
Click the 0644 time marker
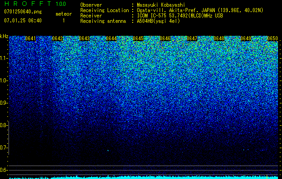(111, 38)
